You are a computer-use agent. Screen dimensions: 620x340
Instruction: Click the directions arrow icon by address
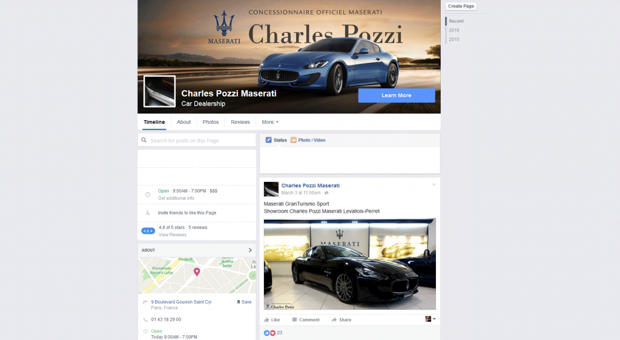(x=145, y=302)
